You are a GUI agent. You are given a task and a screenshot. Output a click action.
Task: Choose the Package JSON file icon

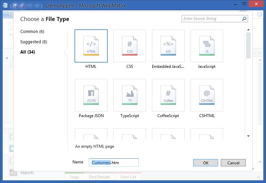click(x=91, y=95)
